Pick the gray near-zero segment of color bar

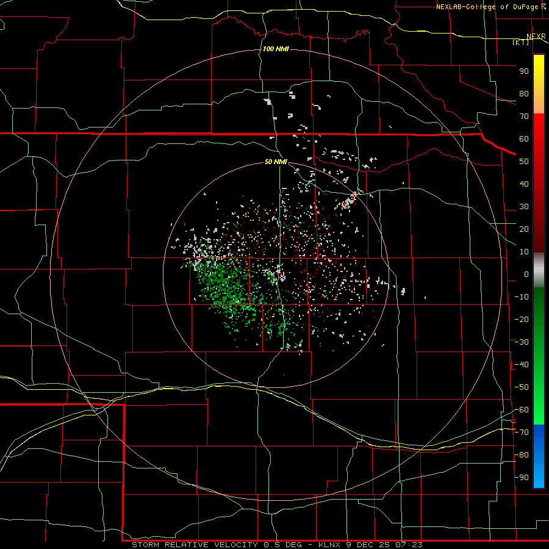[x=539, y=270]
